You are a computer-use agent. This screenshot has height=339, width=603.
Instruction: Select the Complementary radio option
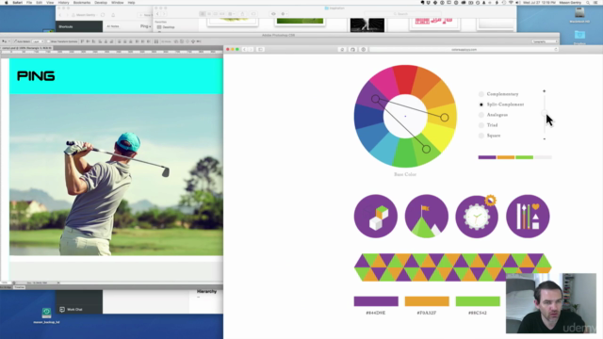(x=481, y=94)
